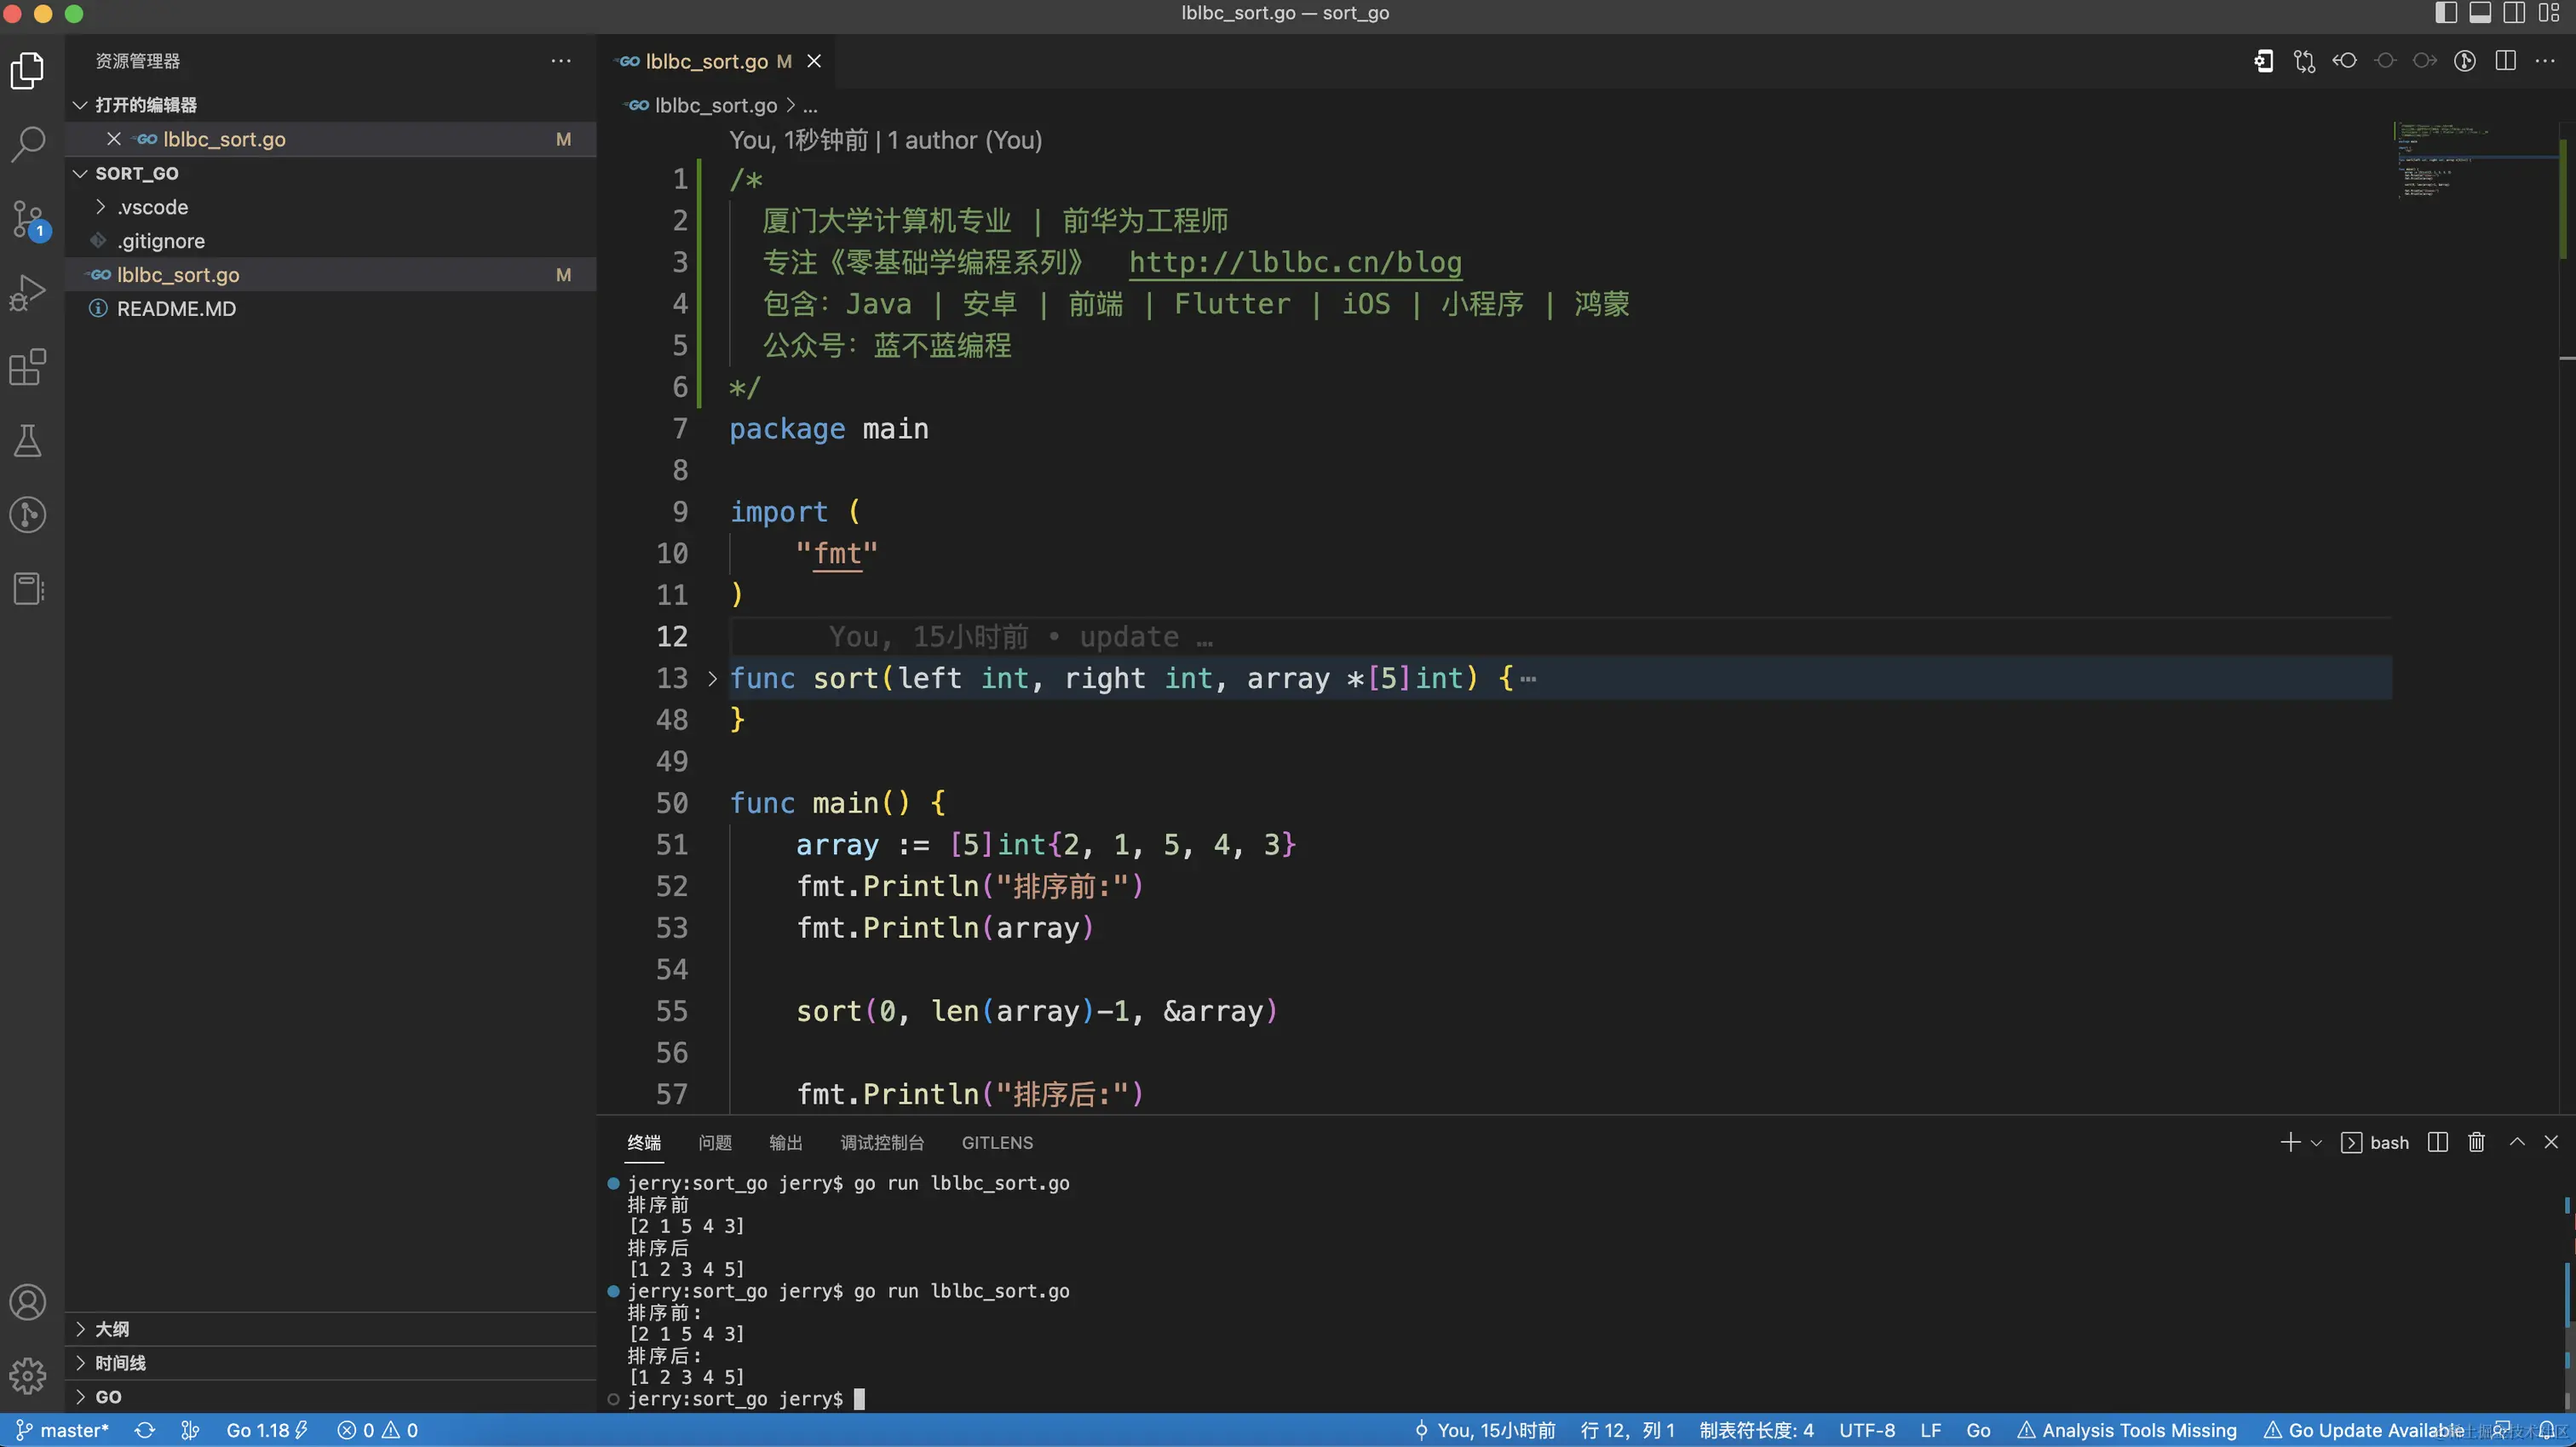Image resolution: width=2576 pixels, height=1447 pixels.
Task: Kill terminal with trash icon
Action: pyautogui.click(x=2476, y=1142)
